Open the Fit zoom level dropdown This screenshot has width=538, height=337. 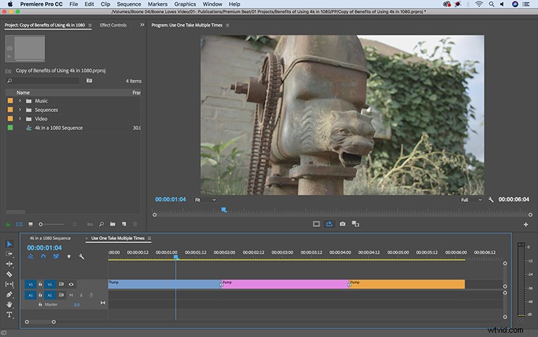coord(206,200)
